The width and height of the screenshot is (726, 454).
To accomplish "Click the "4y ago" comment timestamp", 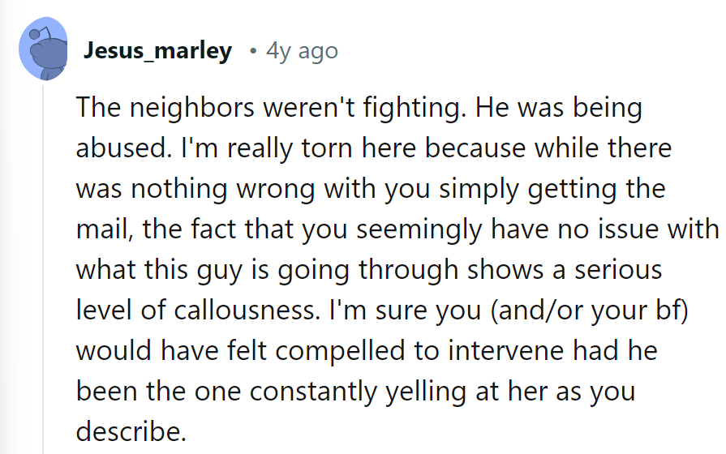I will 302,52.
